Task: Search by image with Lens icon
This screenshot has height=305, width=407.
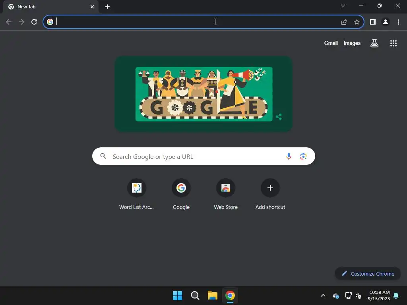Action: 303,156
